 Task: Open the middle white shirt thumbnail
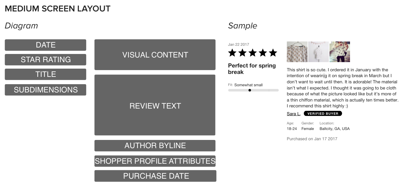coord(318,52)
